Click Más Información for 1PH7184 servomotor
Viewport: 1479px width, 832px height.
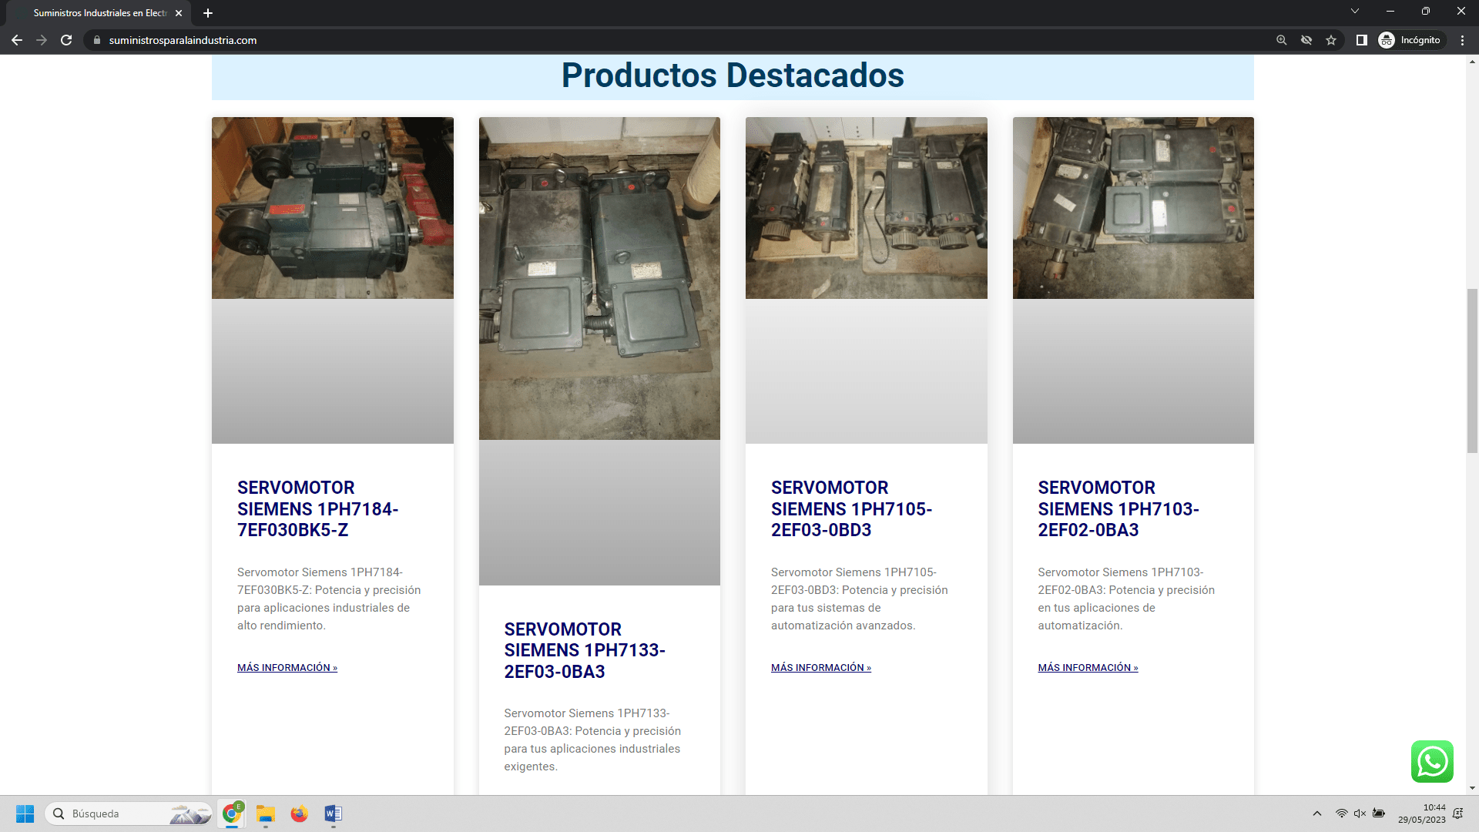tap(287, 668)
